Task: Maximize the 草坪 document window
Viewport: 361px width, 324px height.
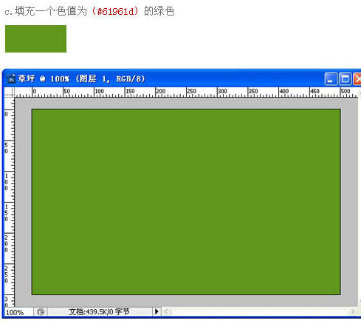Action: coord(345,79)
